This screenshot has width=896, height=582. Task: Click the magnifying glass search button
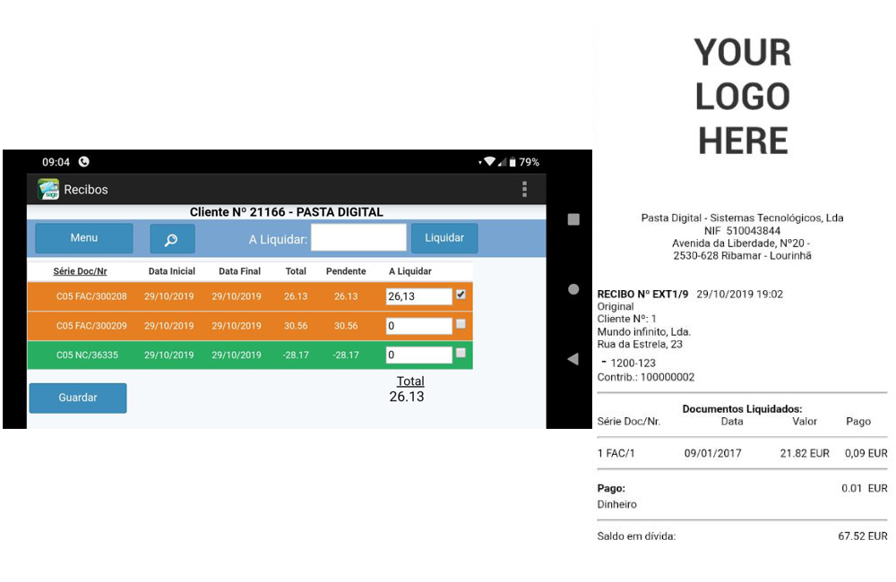[x=172, y=239]
